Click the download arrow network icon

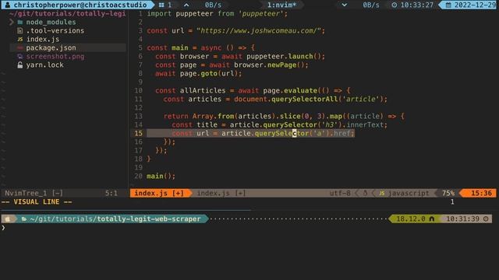[345, 5]
